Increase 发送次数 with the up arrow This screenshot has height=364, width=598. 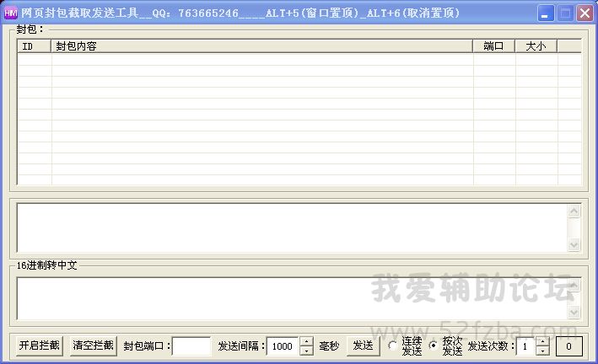(x=542, y=341)
